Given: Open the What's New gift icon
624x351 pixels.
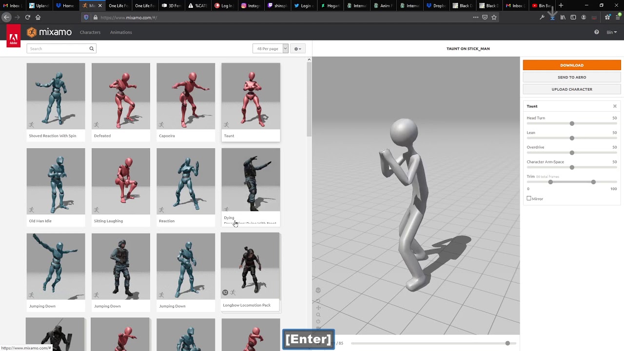Looking at the screenshot, I should coord(607,18).
